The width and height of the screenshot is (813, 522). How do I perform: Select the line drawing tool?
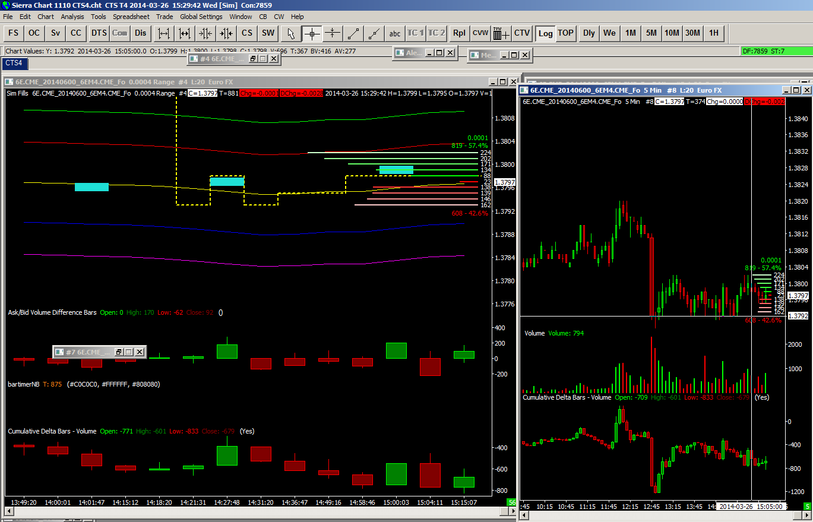pyautogui.click(x=353, y=33)
